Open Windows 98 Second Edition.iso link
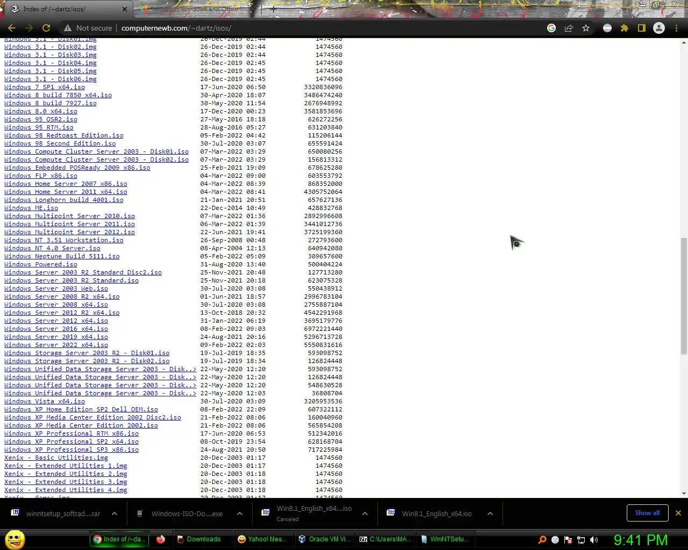The image size is (688, 550). (60, 143)
